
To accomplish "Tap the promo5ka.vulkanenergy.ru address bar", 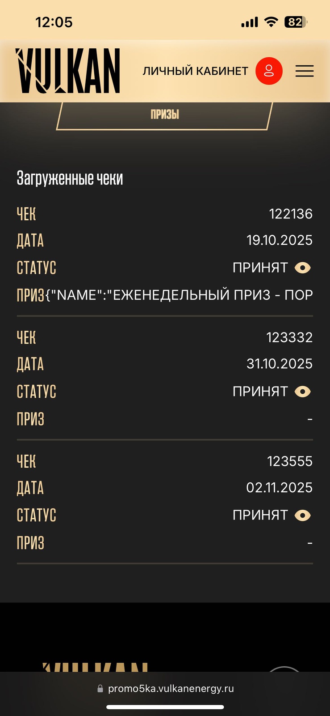I will (x=171, y=689).
